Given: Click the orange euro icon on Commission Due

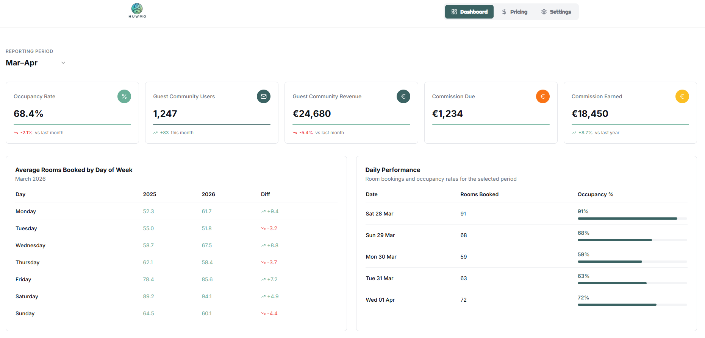Looking at the screenshot, I should tap(542, 96).
